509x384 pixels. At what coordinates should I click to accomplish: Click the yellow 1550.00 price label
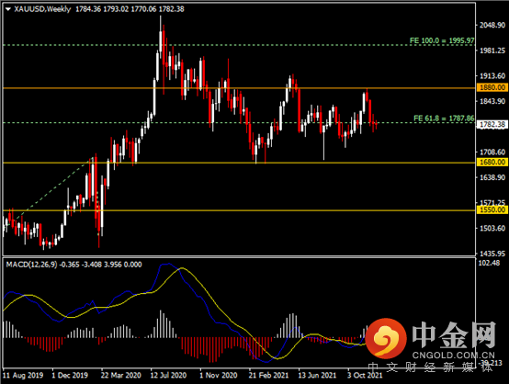point(492,209)
